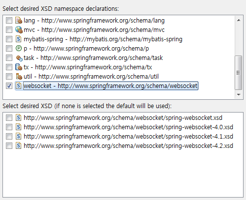Check the tx namespace checkbox
This screenshot has height=200, width=246.
[9, 67]
